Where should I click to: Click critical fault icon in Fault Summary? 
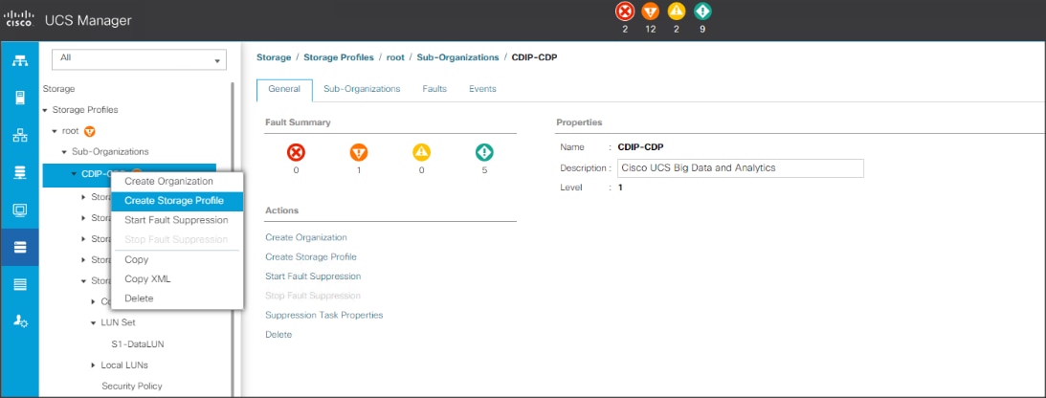[296, 153]
